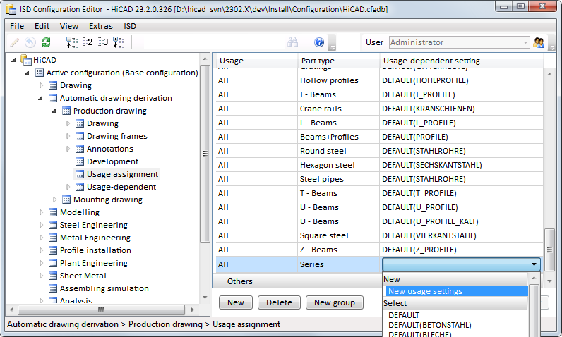Click the icon next to Usage assignment
The height and width of the screenshot is (337, 562).
coord(80,174)
